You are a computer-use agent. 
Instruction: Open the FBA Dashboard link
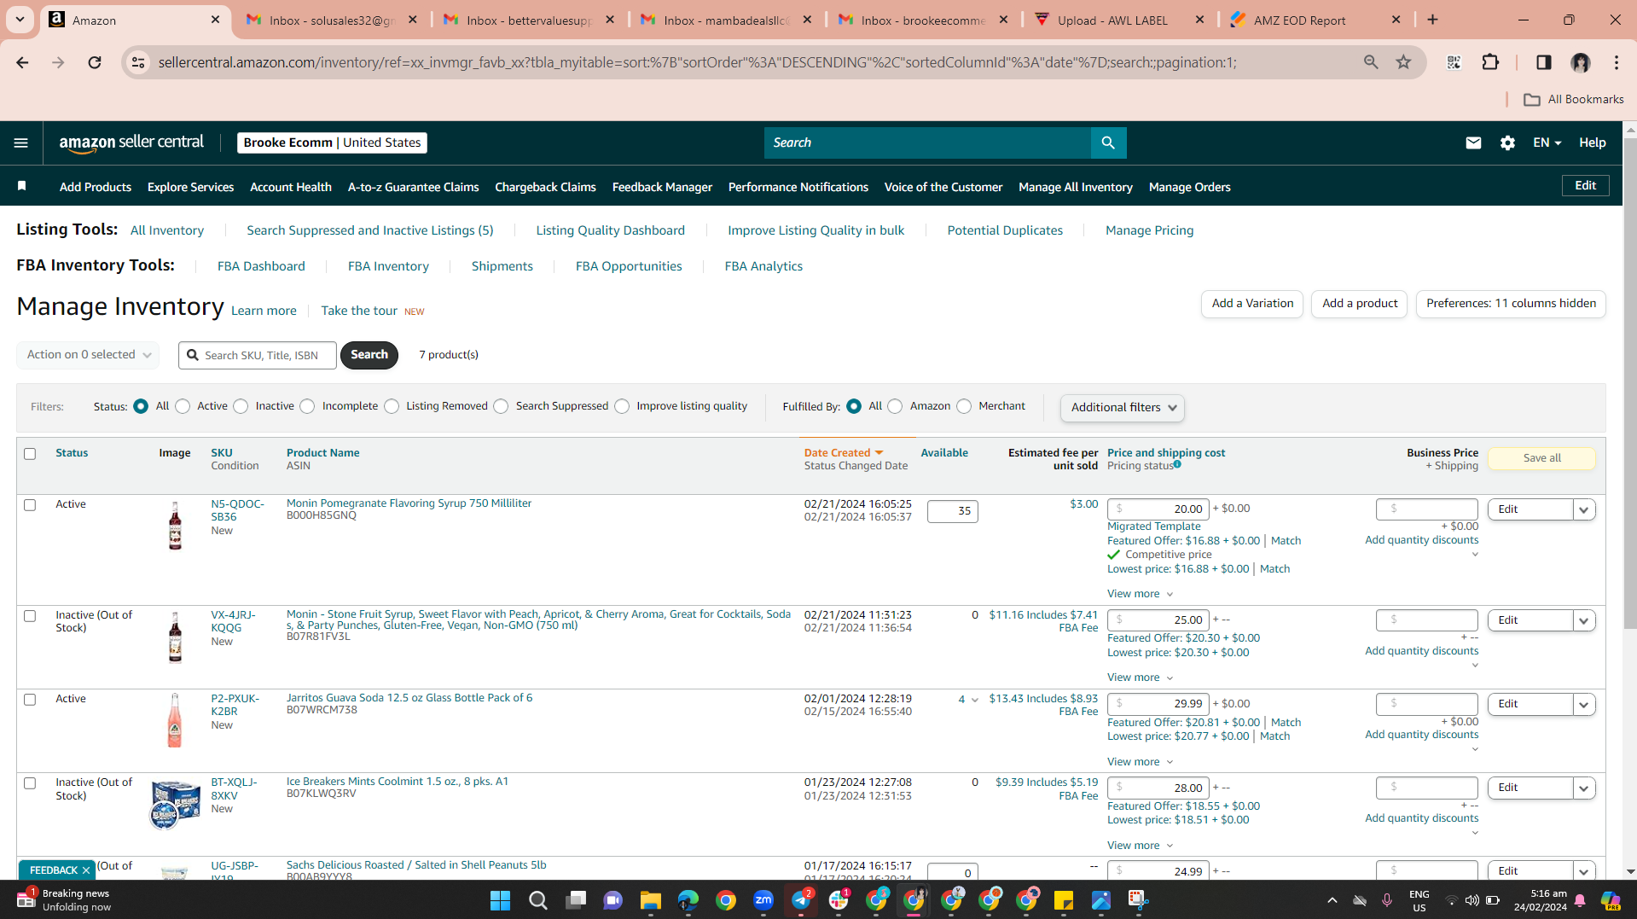coord(261,266)
